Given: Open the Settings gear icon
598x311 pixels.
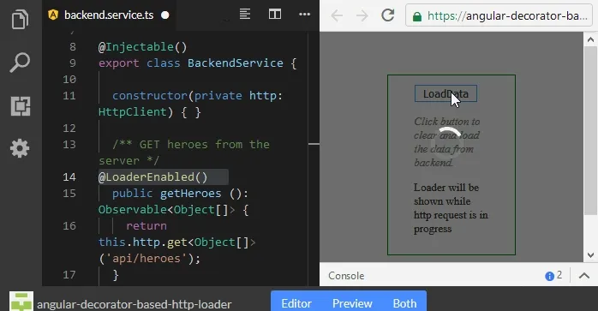Looking at the screenshot, I should coord(20,148).
